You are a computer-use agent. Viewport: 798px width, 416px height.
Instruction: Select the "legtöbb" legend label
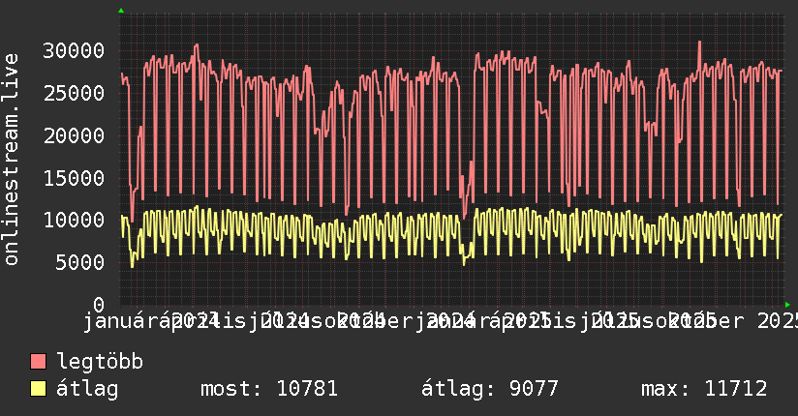click(x=100, y=363)
